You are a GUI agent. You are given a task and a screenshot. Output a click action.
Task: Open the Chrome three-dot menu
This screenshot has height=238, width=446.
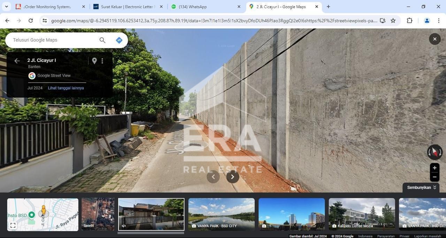[438, 21]
